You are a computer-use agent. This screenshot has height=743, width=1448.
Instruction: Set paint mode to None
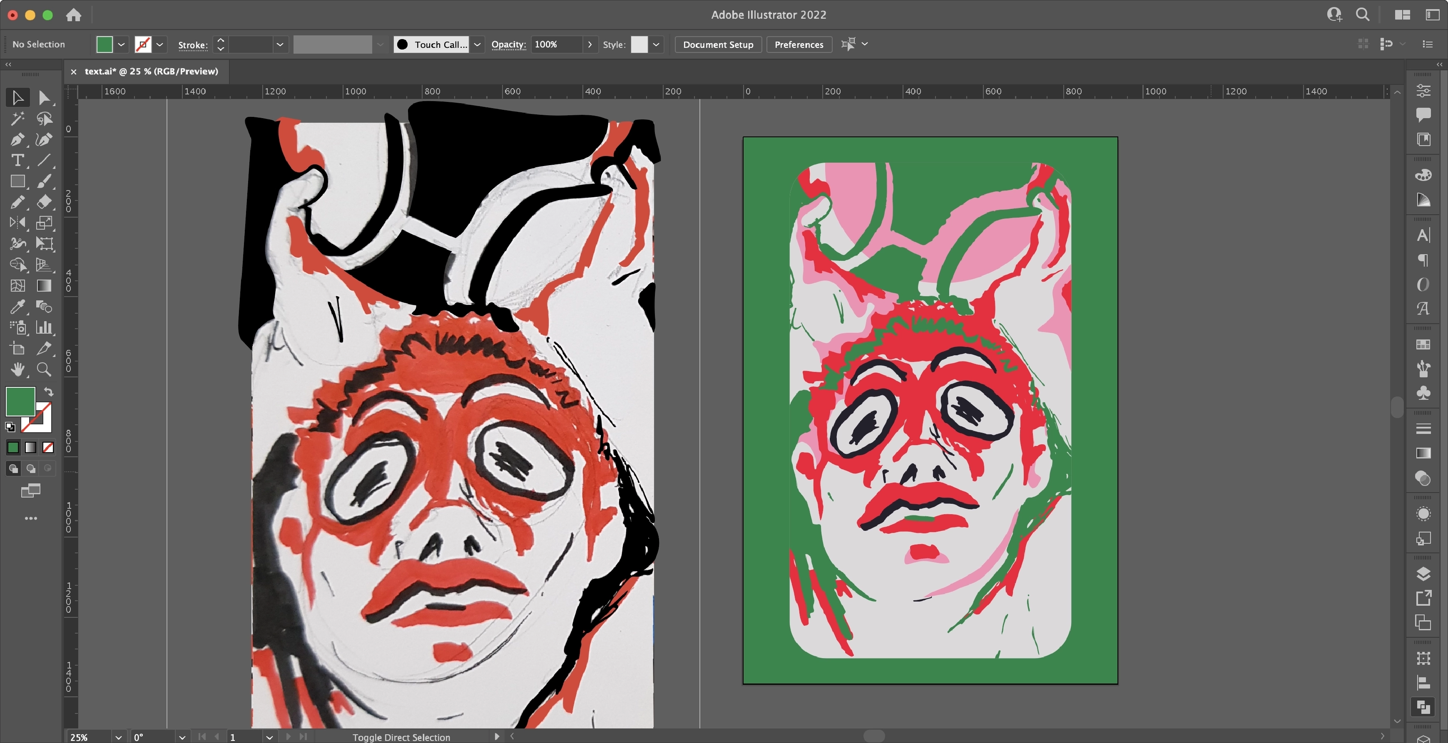click(48, 448)
